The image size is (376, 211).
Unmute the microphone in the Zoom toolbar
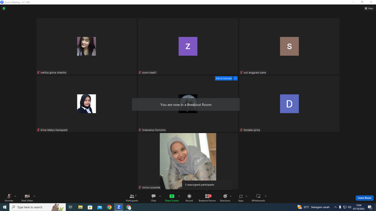click(x=9, y=198)
